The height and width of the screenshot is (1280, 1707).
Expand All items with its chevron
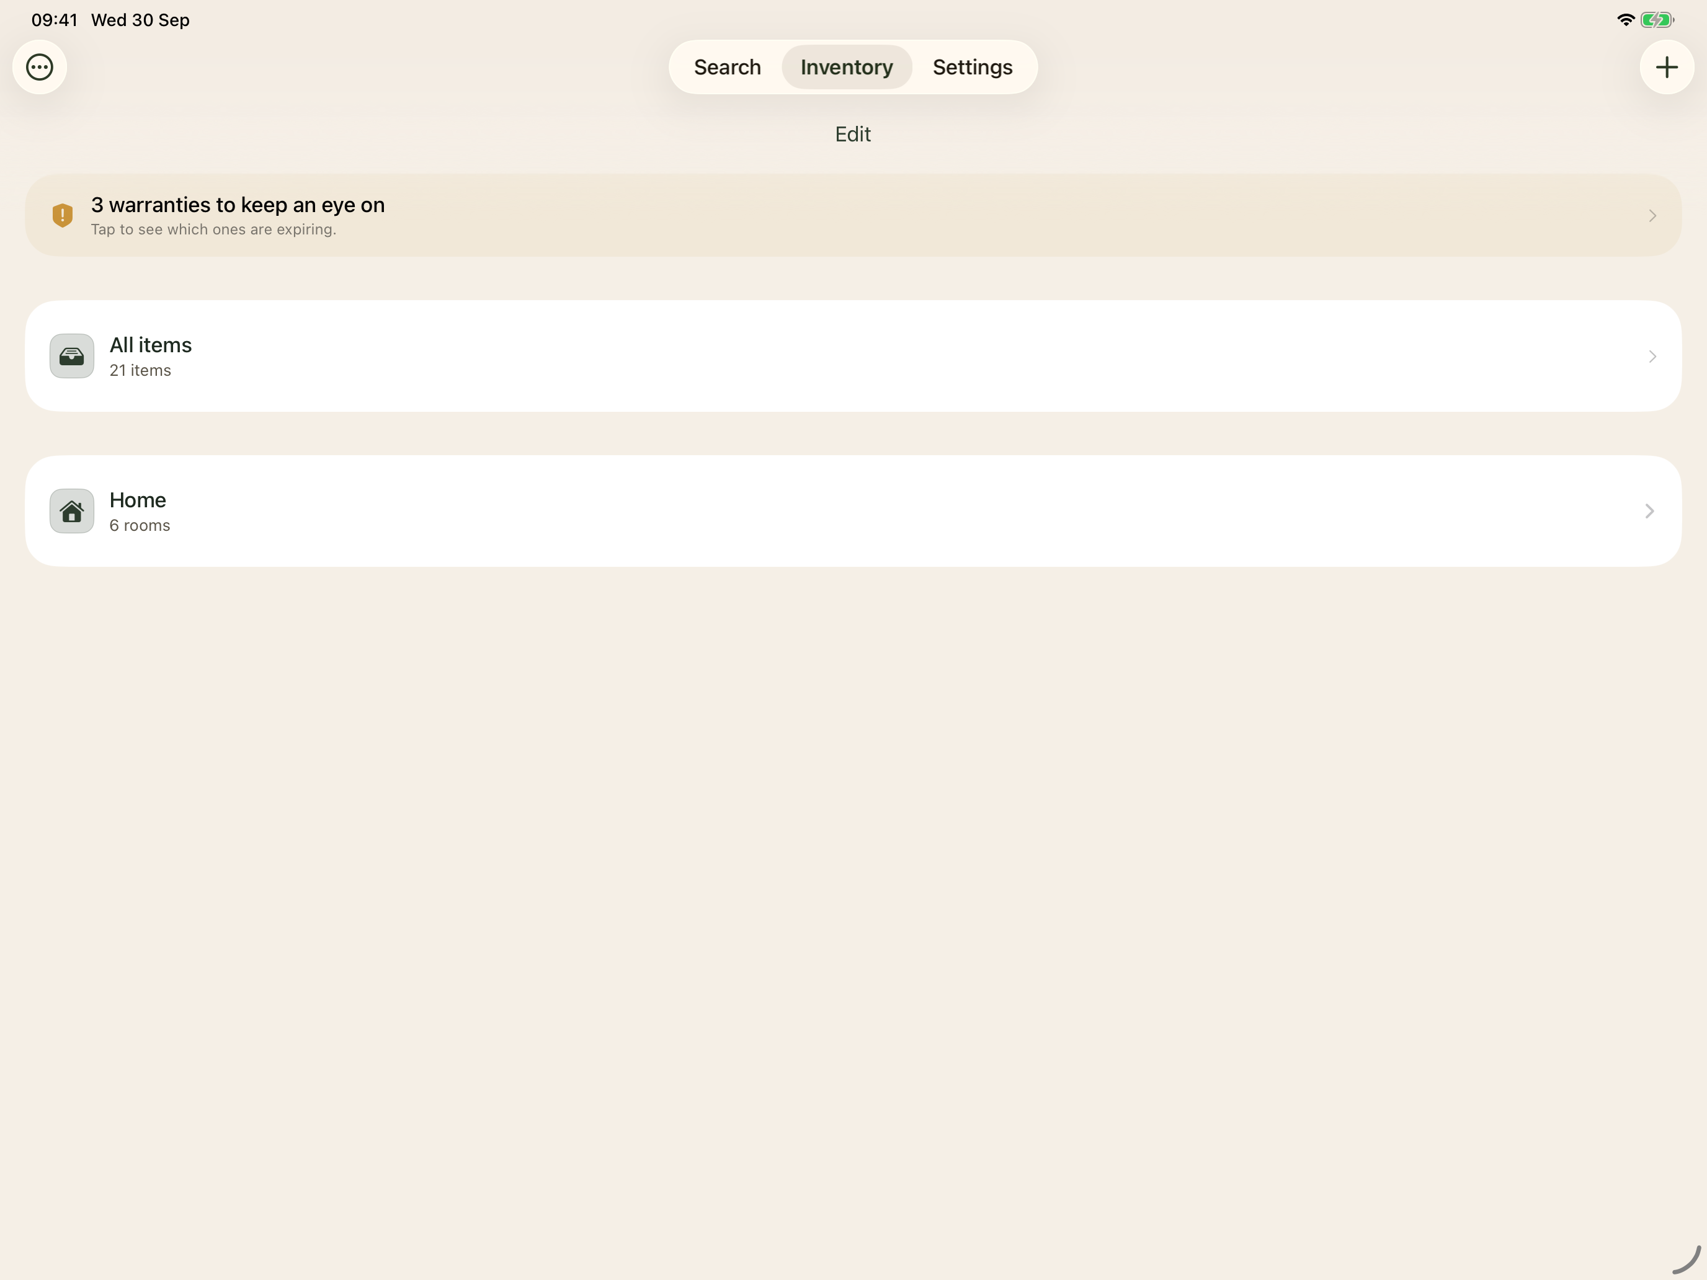point(1652,357)
